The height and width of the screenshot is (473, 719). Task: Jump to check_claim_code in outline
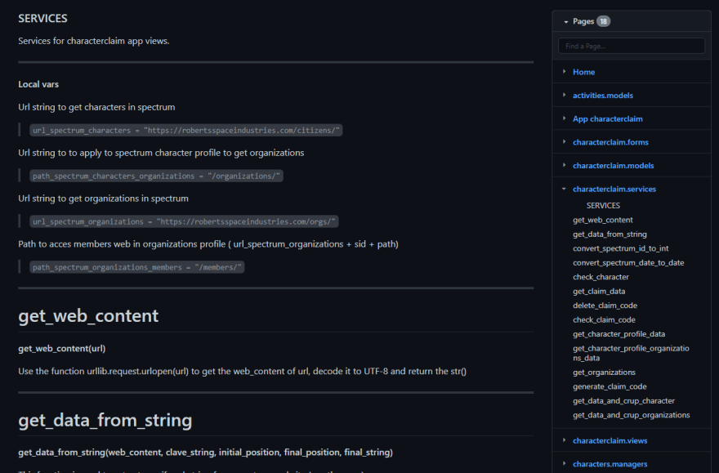click(604, 319)
